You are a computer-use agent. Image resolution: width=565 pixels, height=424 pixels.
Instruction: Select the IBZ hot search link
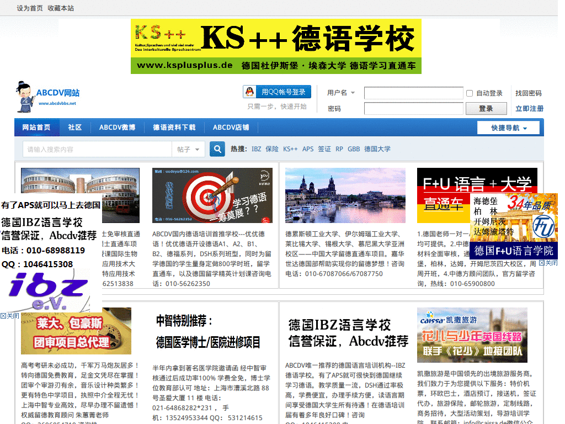(256, 149)
